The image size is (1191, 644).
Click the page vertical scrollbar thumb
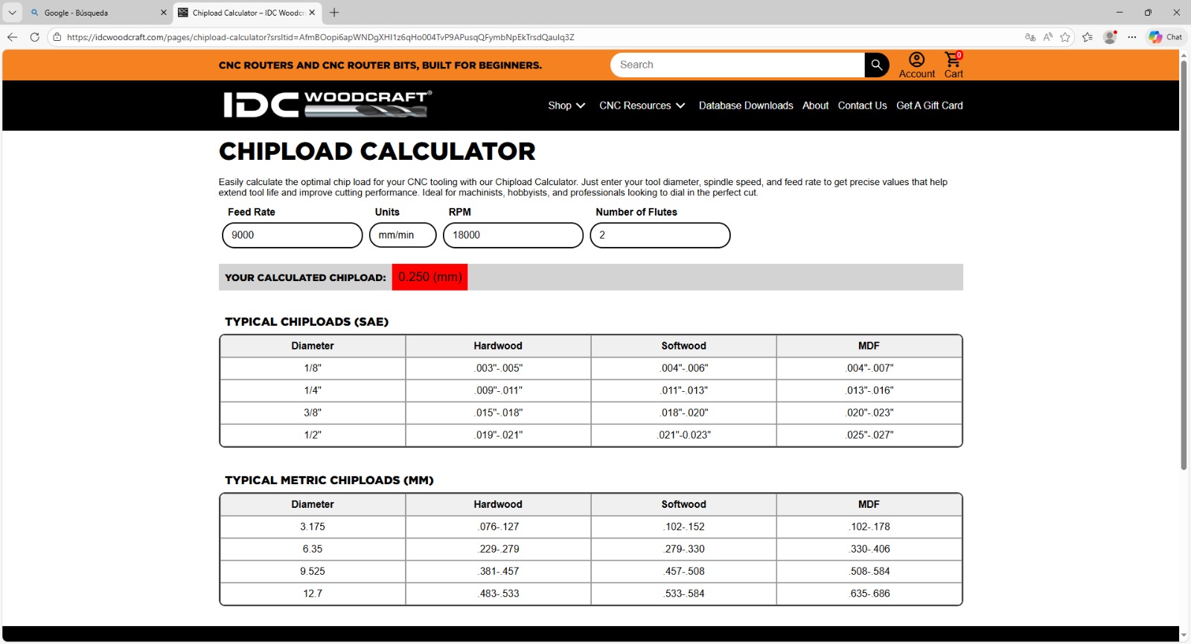(1184, 265)
